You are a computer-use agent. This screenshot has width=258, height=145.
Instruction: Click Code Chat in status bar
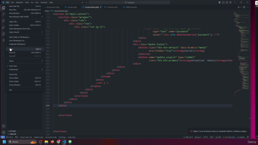tap(71, 137)
